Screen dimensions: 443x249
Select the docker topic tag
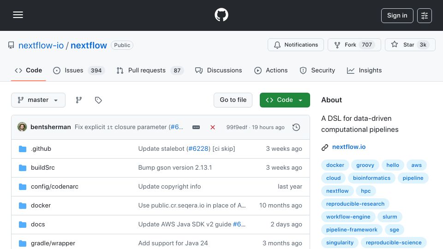point(335,165)
